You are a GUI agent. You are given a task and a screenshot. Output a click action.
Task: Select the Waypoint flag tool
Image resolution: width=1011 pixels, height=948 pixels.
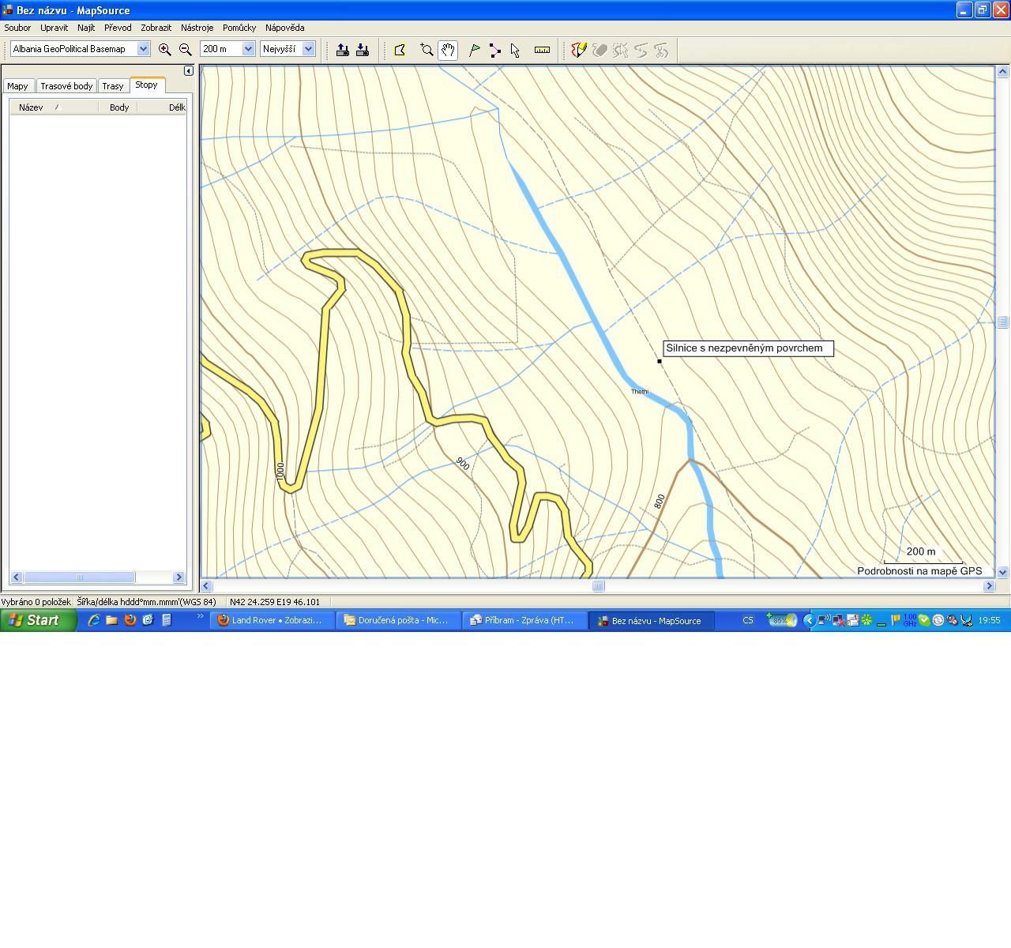pyautogui.click(x=474, y=50)
